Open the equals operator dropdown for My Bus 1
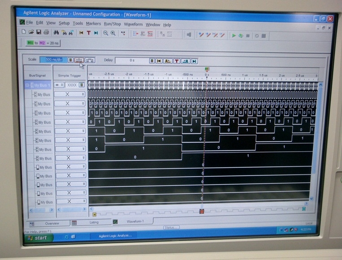The width and height of the screenshot is (342, 260). click(59, 85)
